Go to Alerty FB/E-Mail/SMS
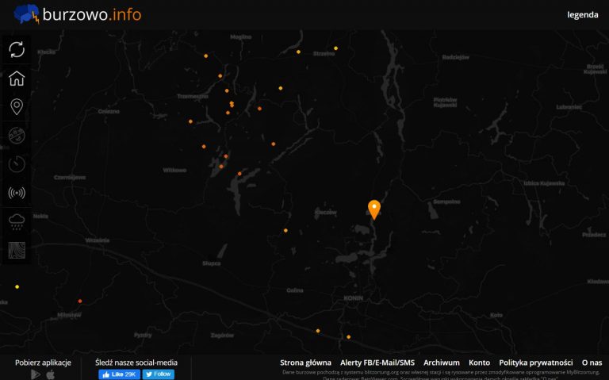The width and height of the screenshot is (609, 380). [377, 363]
